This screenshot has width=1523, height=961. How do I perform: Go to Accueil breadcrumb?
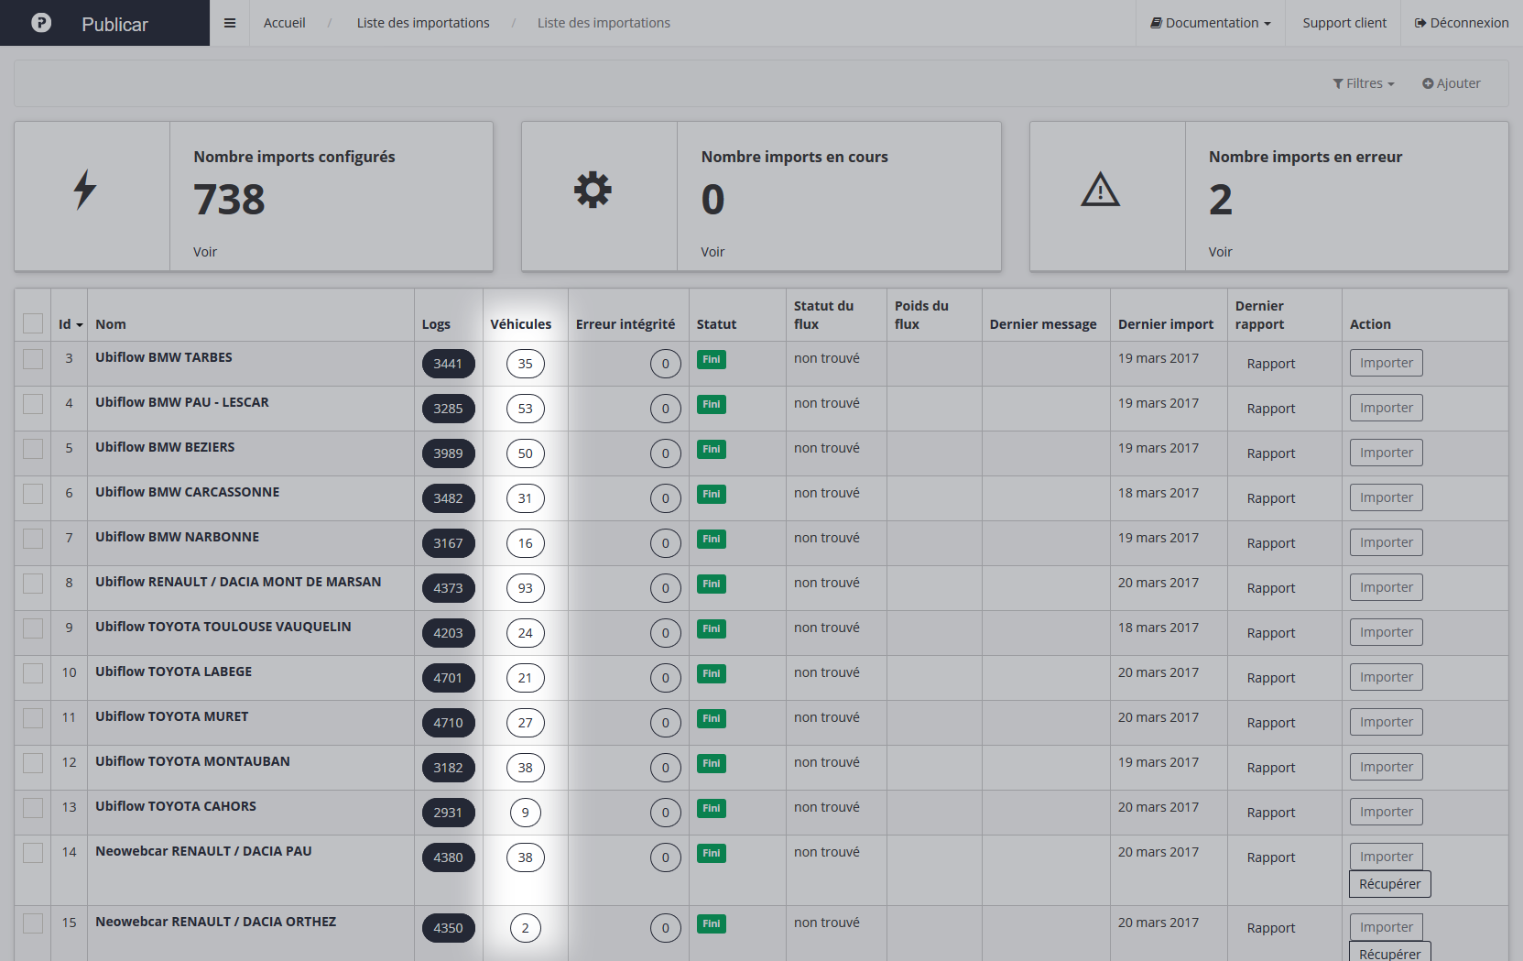[285, 23]
